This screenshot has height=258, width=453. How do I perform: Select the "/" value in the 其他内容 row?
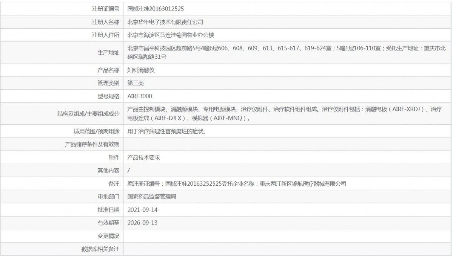click(x=129, y=171)
